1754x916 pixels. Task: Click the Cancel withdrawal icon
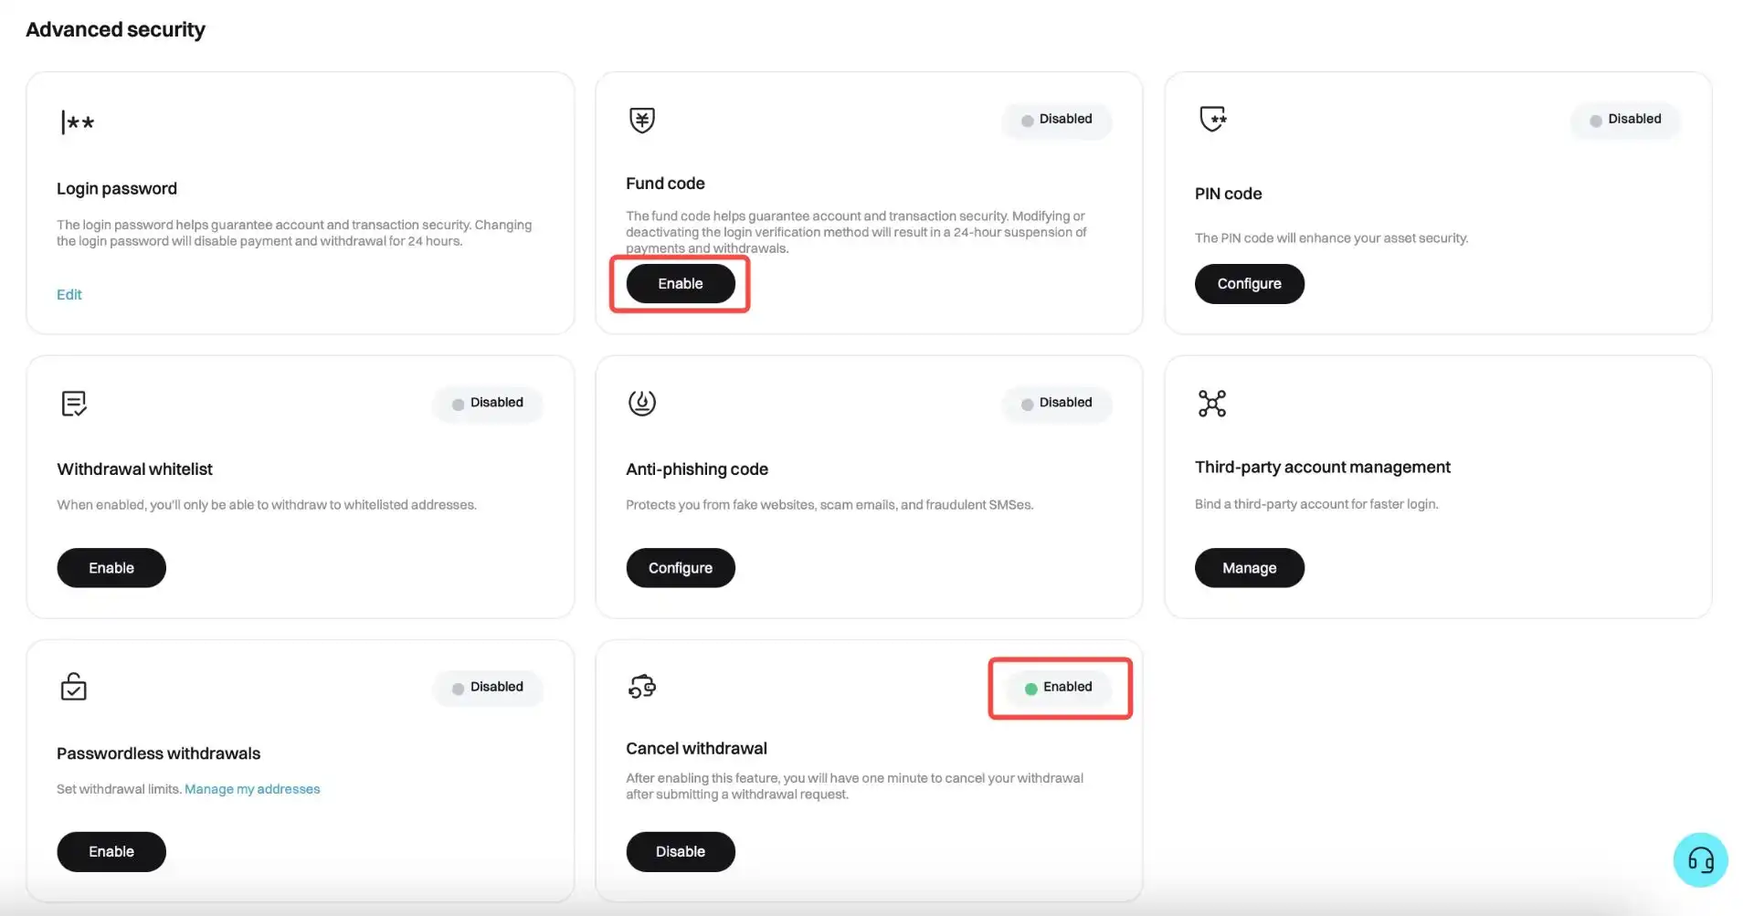click(x=642, y=687)
